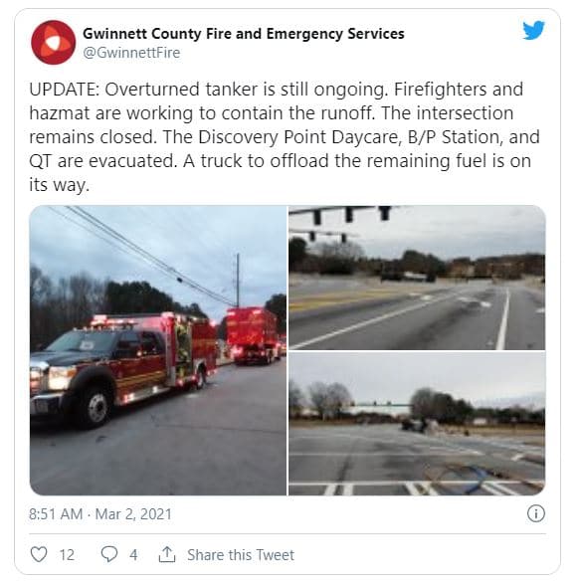Viewport: 578px width, 586px height.
Task: Click Share this Tweet link
Action: point(241,554)
